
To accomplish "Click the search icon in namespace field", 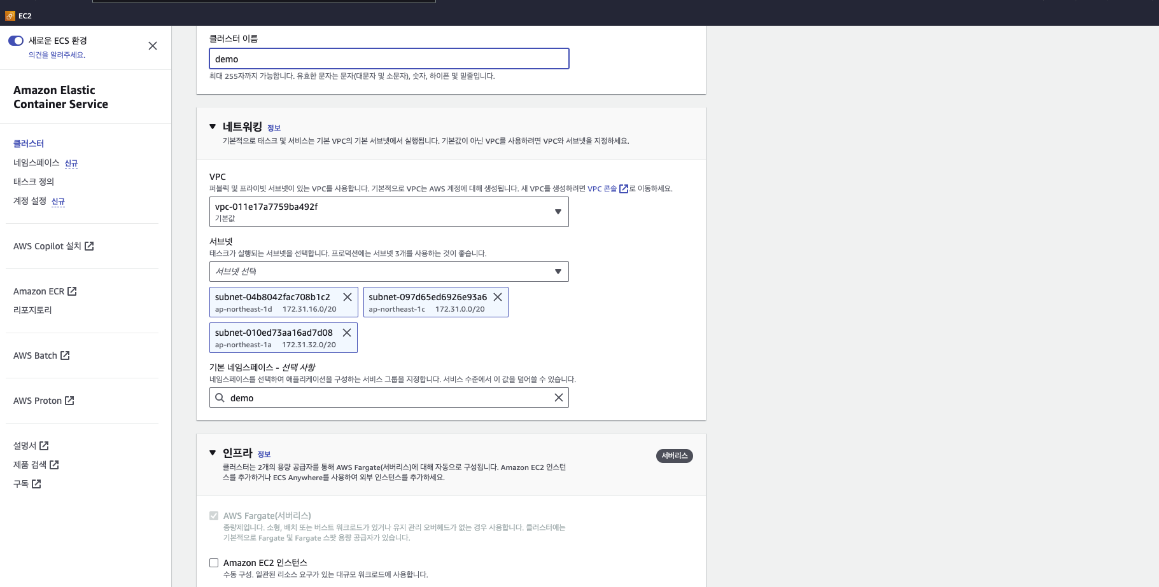I will tap(220, 397).
